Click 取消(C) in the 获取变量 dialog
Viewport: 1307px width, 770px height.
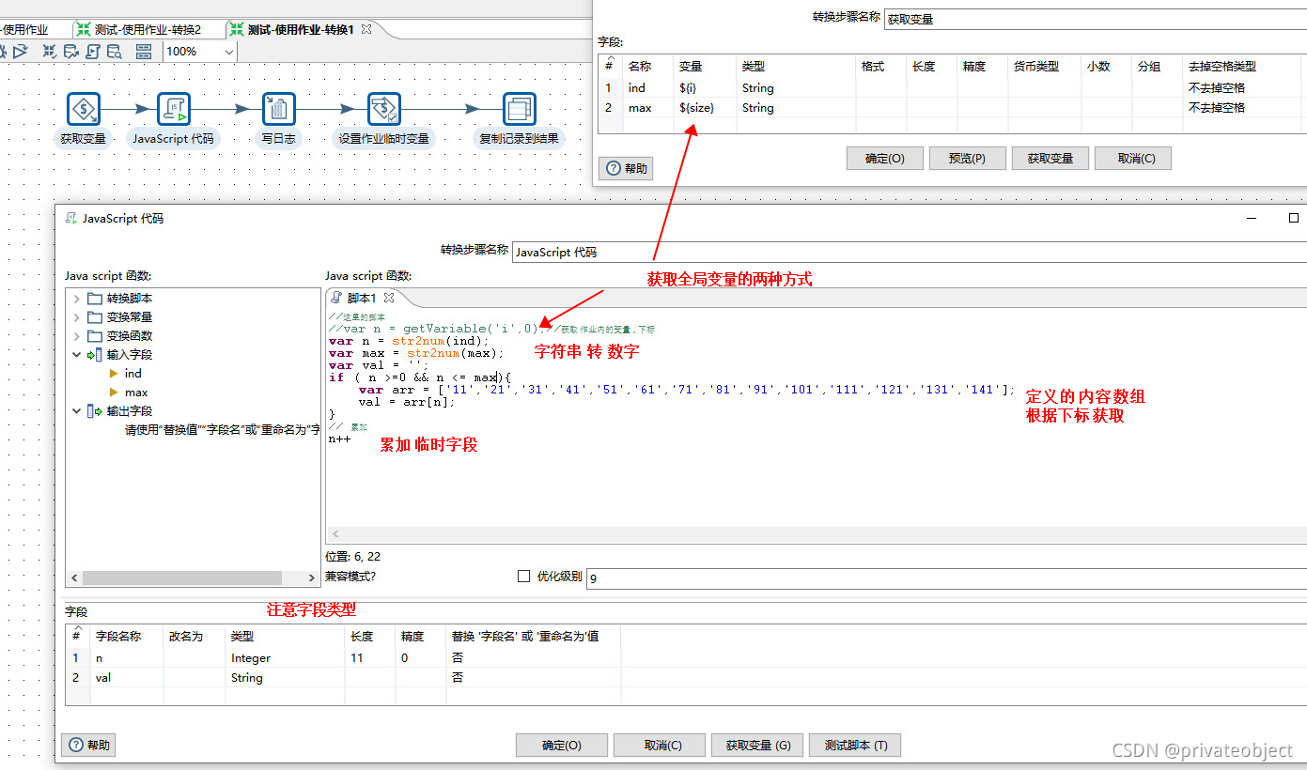click(x=1132, y=158)
